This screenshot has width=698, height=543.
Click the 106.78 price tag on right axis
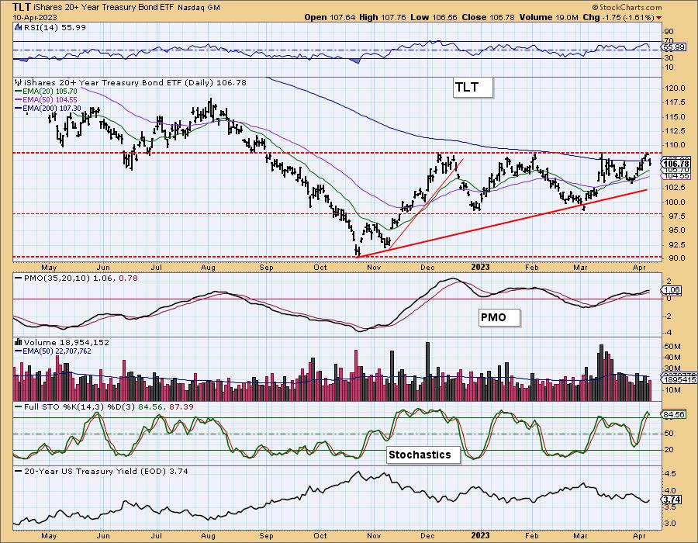tap(676, 164)
